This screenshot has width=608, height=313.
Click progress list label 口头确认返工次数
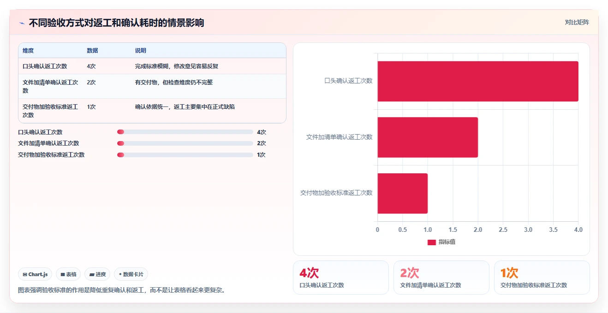click(x=40, y=132)
